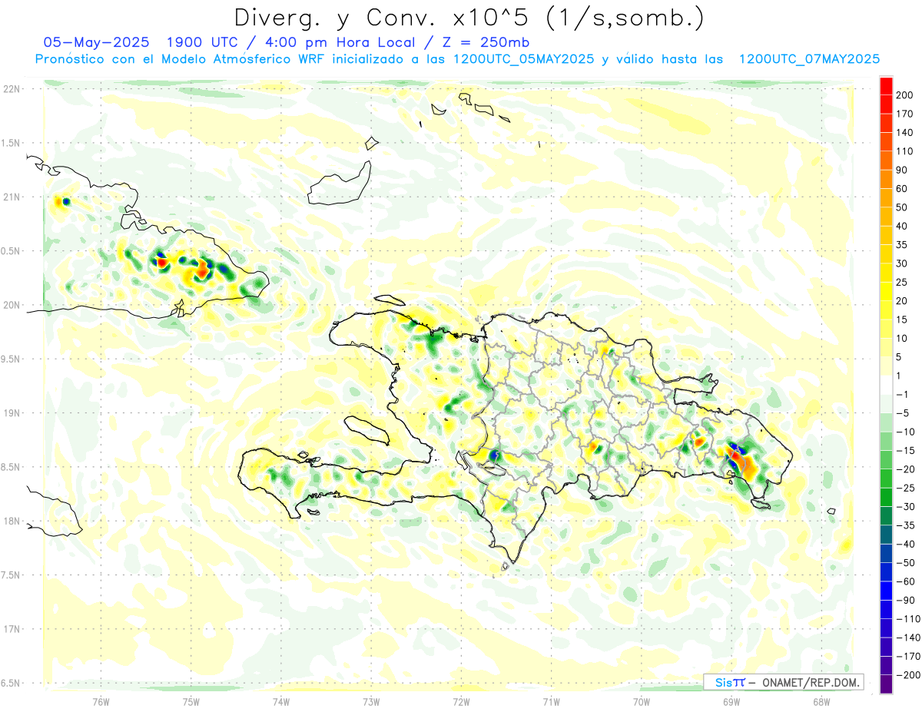Viewport: 922px width, 712px height.
Task: Select the '76W' longitude label
Action: coord(101,700)
